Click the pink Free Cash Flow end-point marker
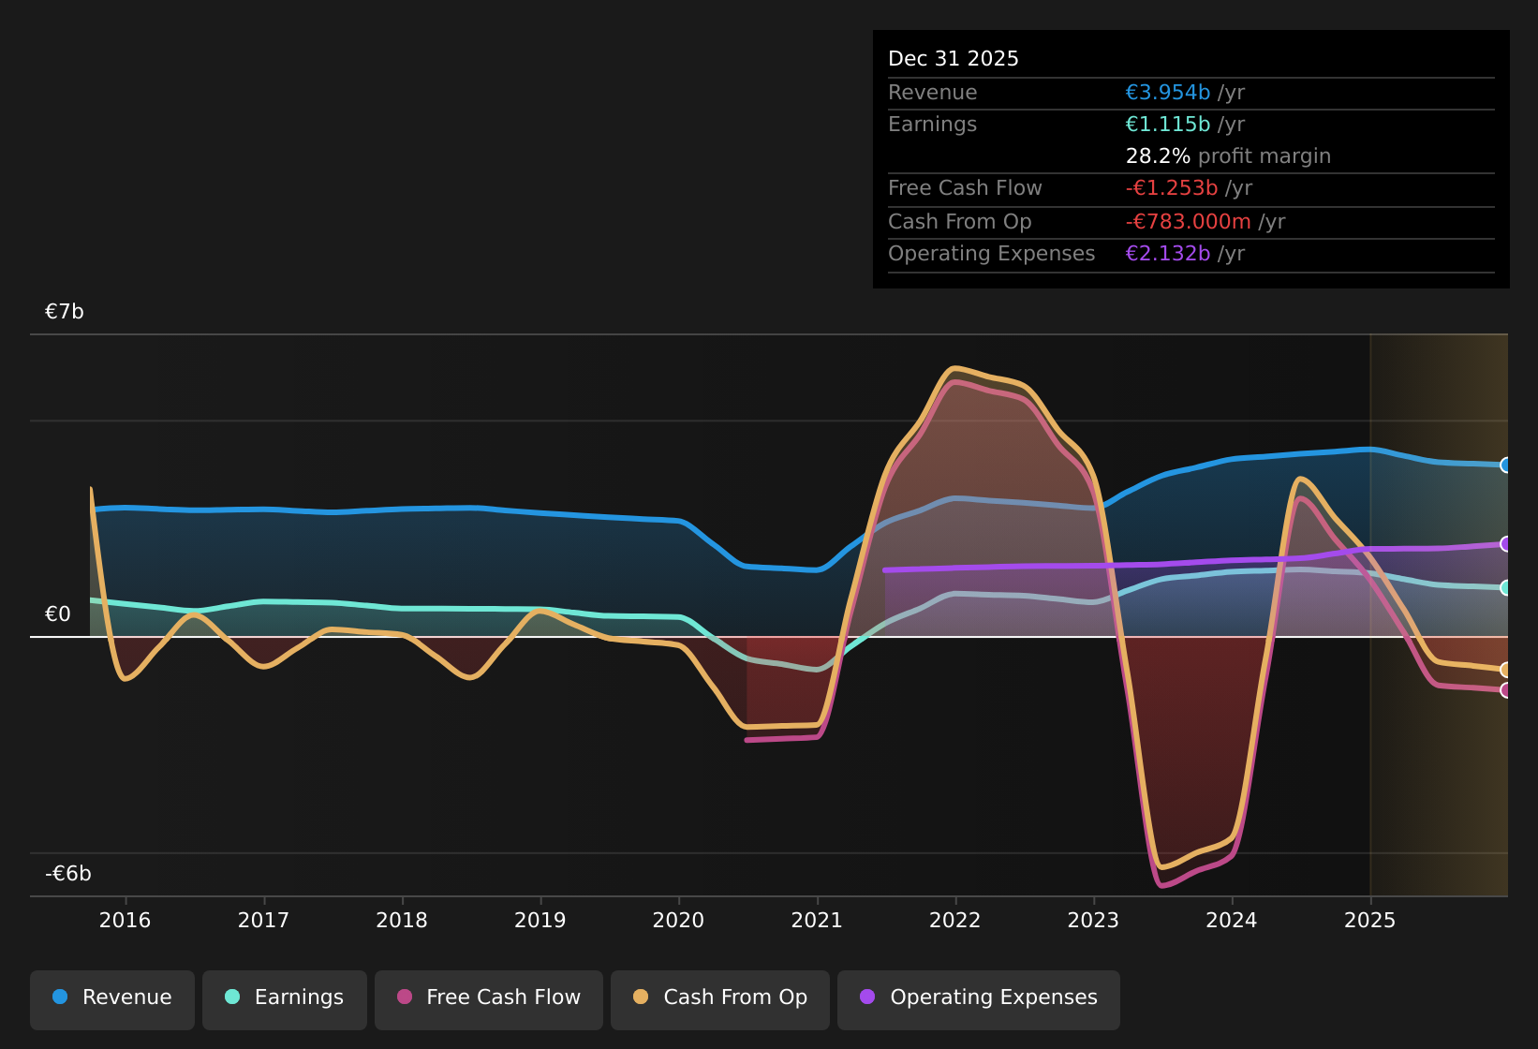 click(x=1506, y=690)
